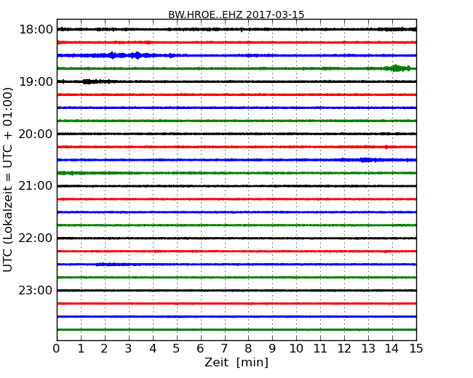Click the green trace burst near minute 14

(396, 68)
